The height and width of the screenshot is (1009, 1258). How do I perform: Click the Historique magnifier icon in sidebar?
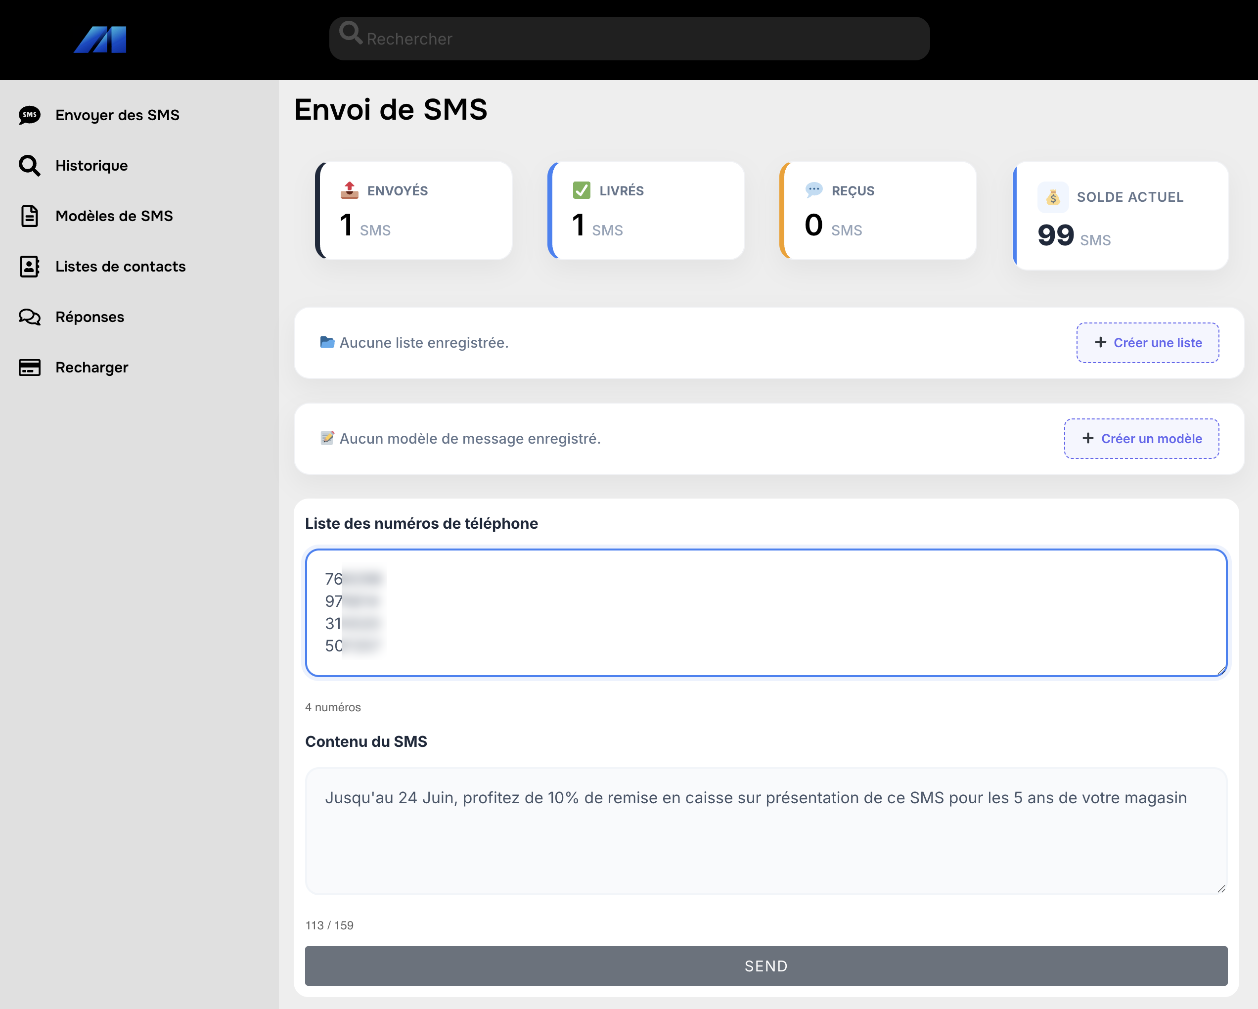tap(29, 165)
